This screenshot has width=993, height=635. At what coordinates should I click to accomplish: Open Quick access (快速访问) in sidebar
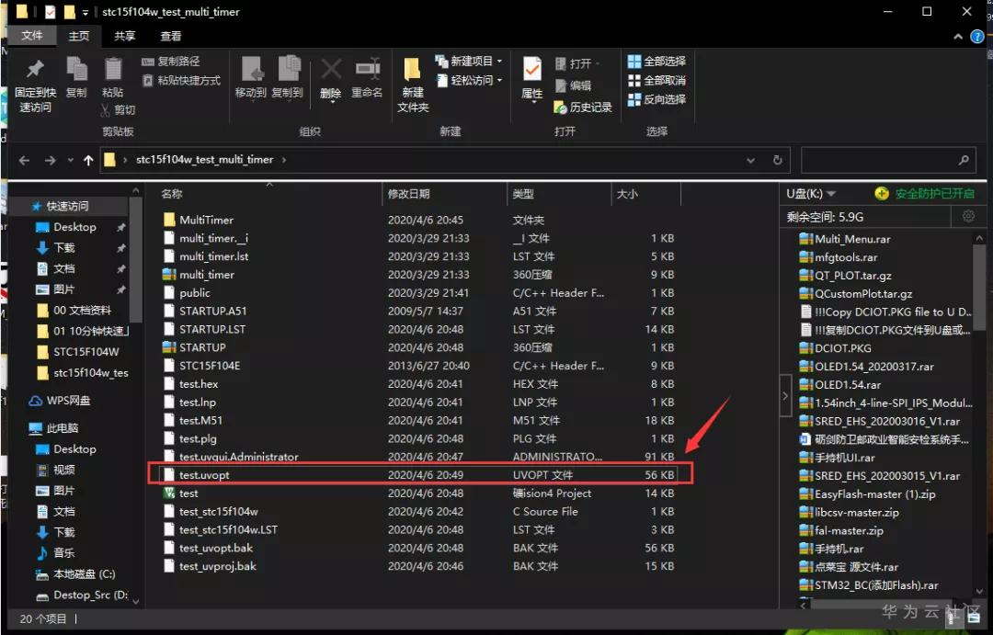[68, 206]
